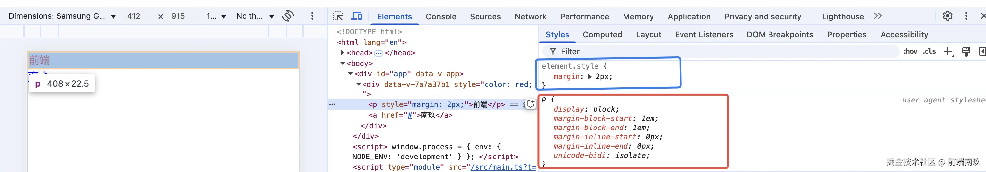The height and width of the screenshot is (172, 986).
Task: Expand the margin shorthand triangle
Action: point(590,77)
